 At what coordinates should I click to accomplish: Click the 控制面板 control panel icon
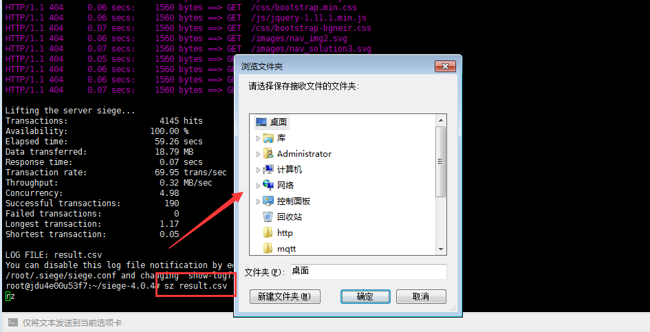tap(268, 201)
